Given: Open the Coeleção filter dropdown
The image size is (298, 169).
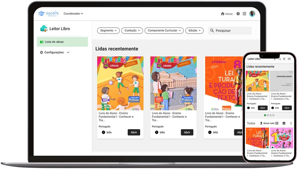Looking at the screenshot, I should (132, 30).
